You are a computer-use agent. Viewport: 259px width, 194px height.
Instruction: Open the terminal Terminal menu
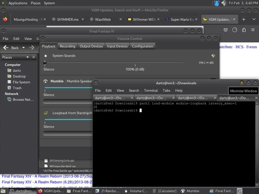tap(151, 91)
